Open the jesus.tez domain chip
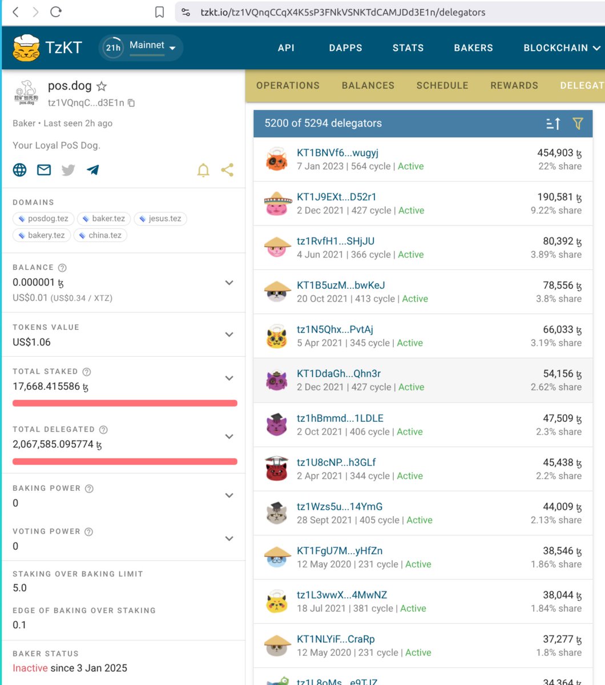This screenshot has width=605, height=685. [x=160, y=219]
